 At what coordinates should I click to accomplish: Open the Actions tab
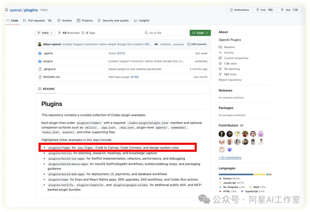(x=65, y=21)
